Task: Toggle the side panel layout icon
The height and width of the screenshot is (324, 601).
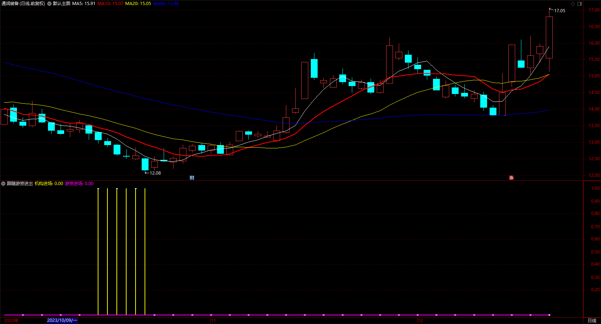Action: (580, 4)
